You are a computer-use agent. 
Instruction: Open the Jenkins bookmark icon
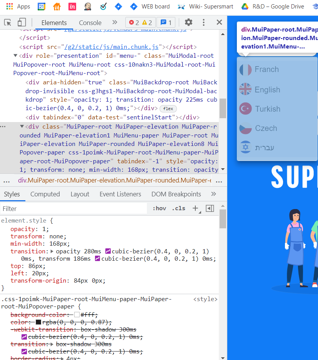click(x=88, y=7)
